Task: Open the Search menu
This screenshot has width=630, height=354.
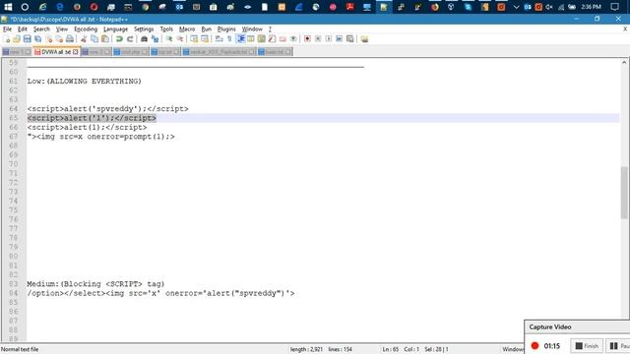Action: pyautogui.click(x=41, y=29)
